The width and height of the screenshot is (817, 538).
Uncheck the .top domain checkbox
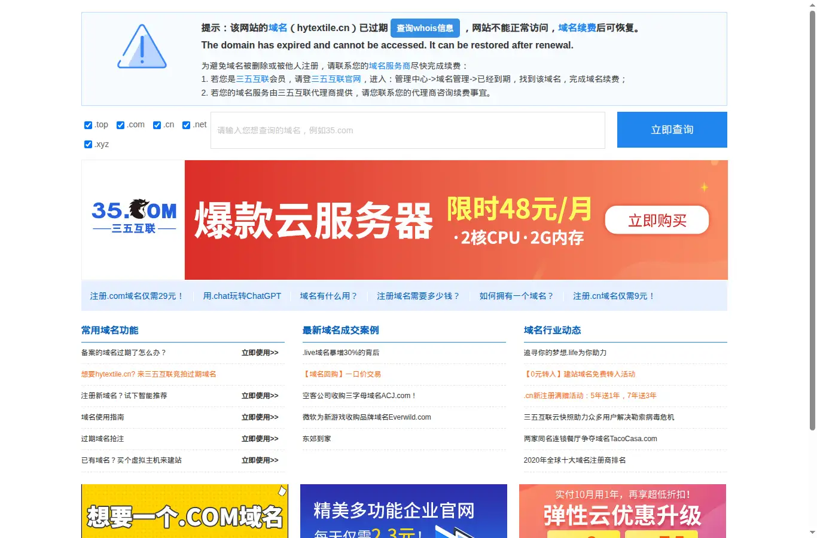tap(88, 125)
